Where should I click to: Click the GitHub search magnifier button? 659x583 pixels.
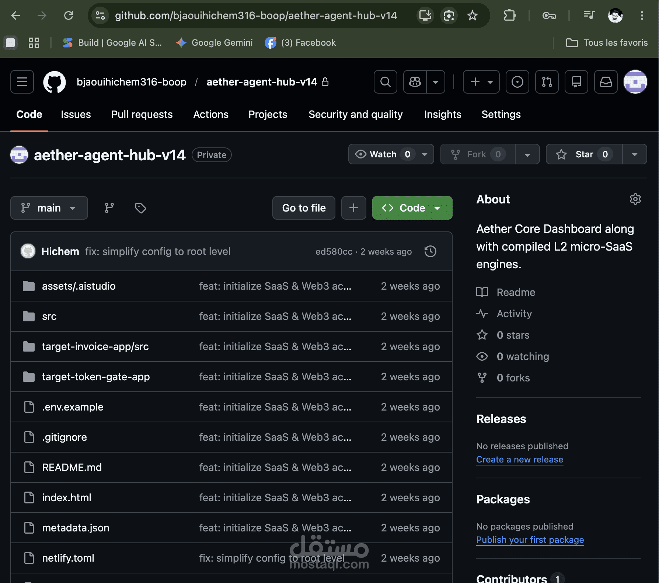click(x=386, y=82)
